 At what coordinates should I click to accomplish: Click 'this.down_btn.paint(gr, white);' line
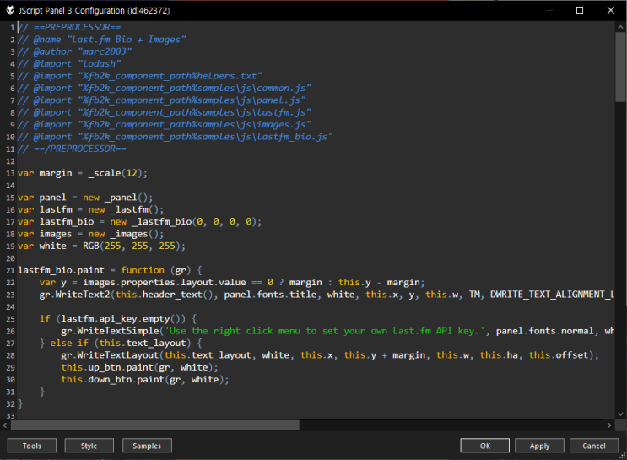pyautogui.click(x=145, y=380)
